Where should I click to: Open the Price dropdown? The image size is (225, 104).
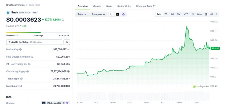coord(82,14)
